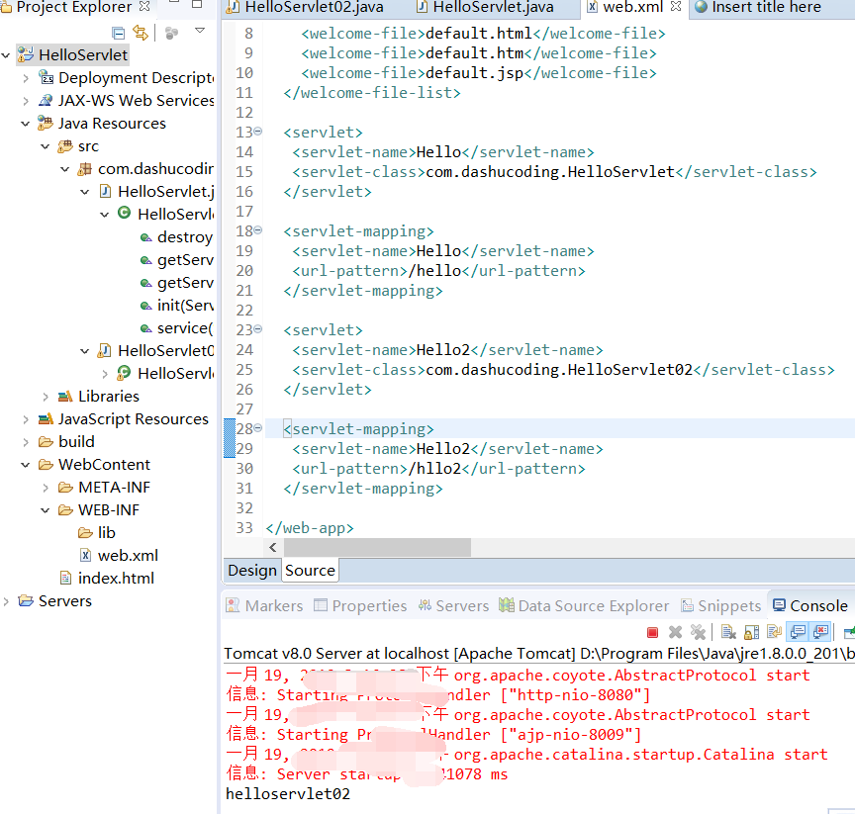The width and height of the screenshot is (855, 814).
Task: Switch to Design view tab
Action: tap(252, 571)
